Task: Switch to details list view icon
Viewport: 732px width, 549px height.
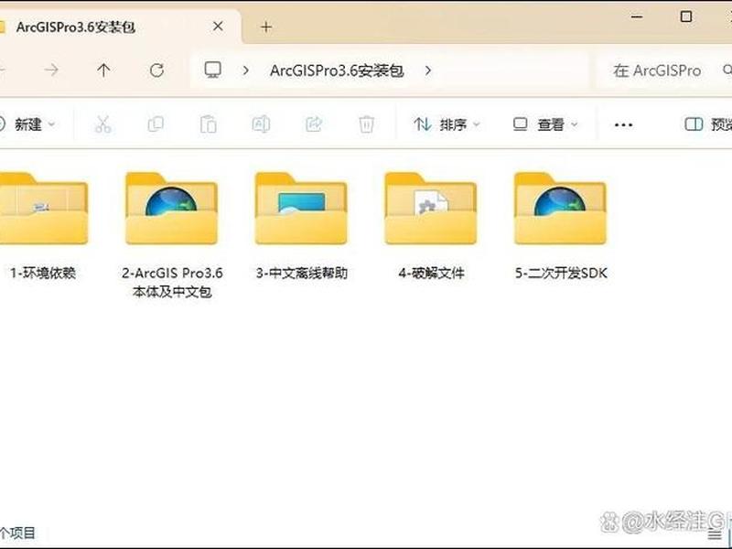Action: [x=715, y=534]
